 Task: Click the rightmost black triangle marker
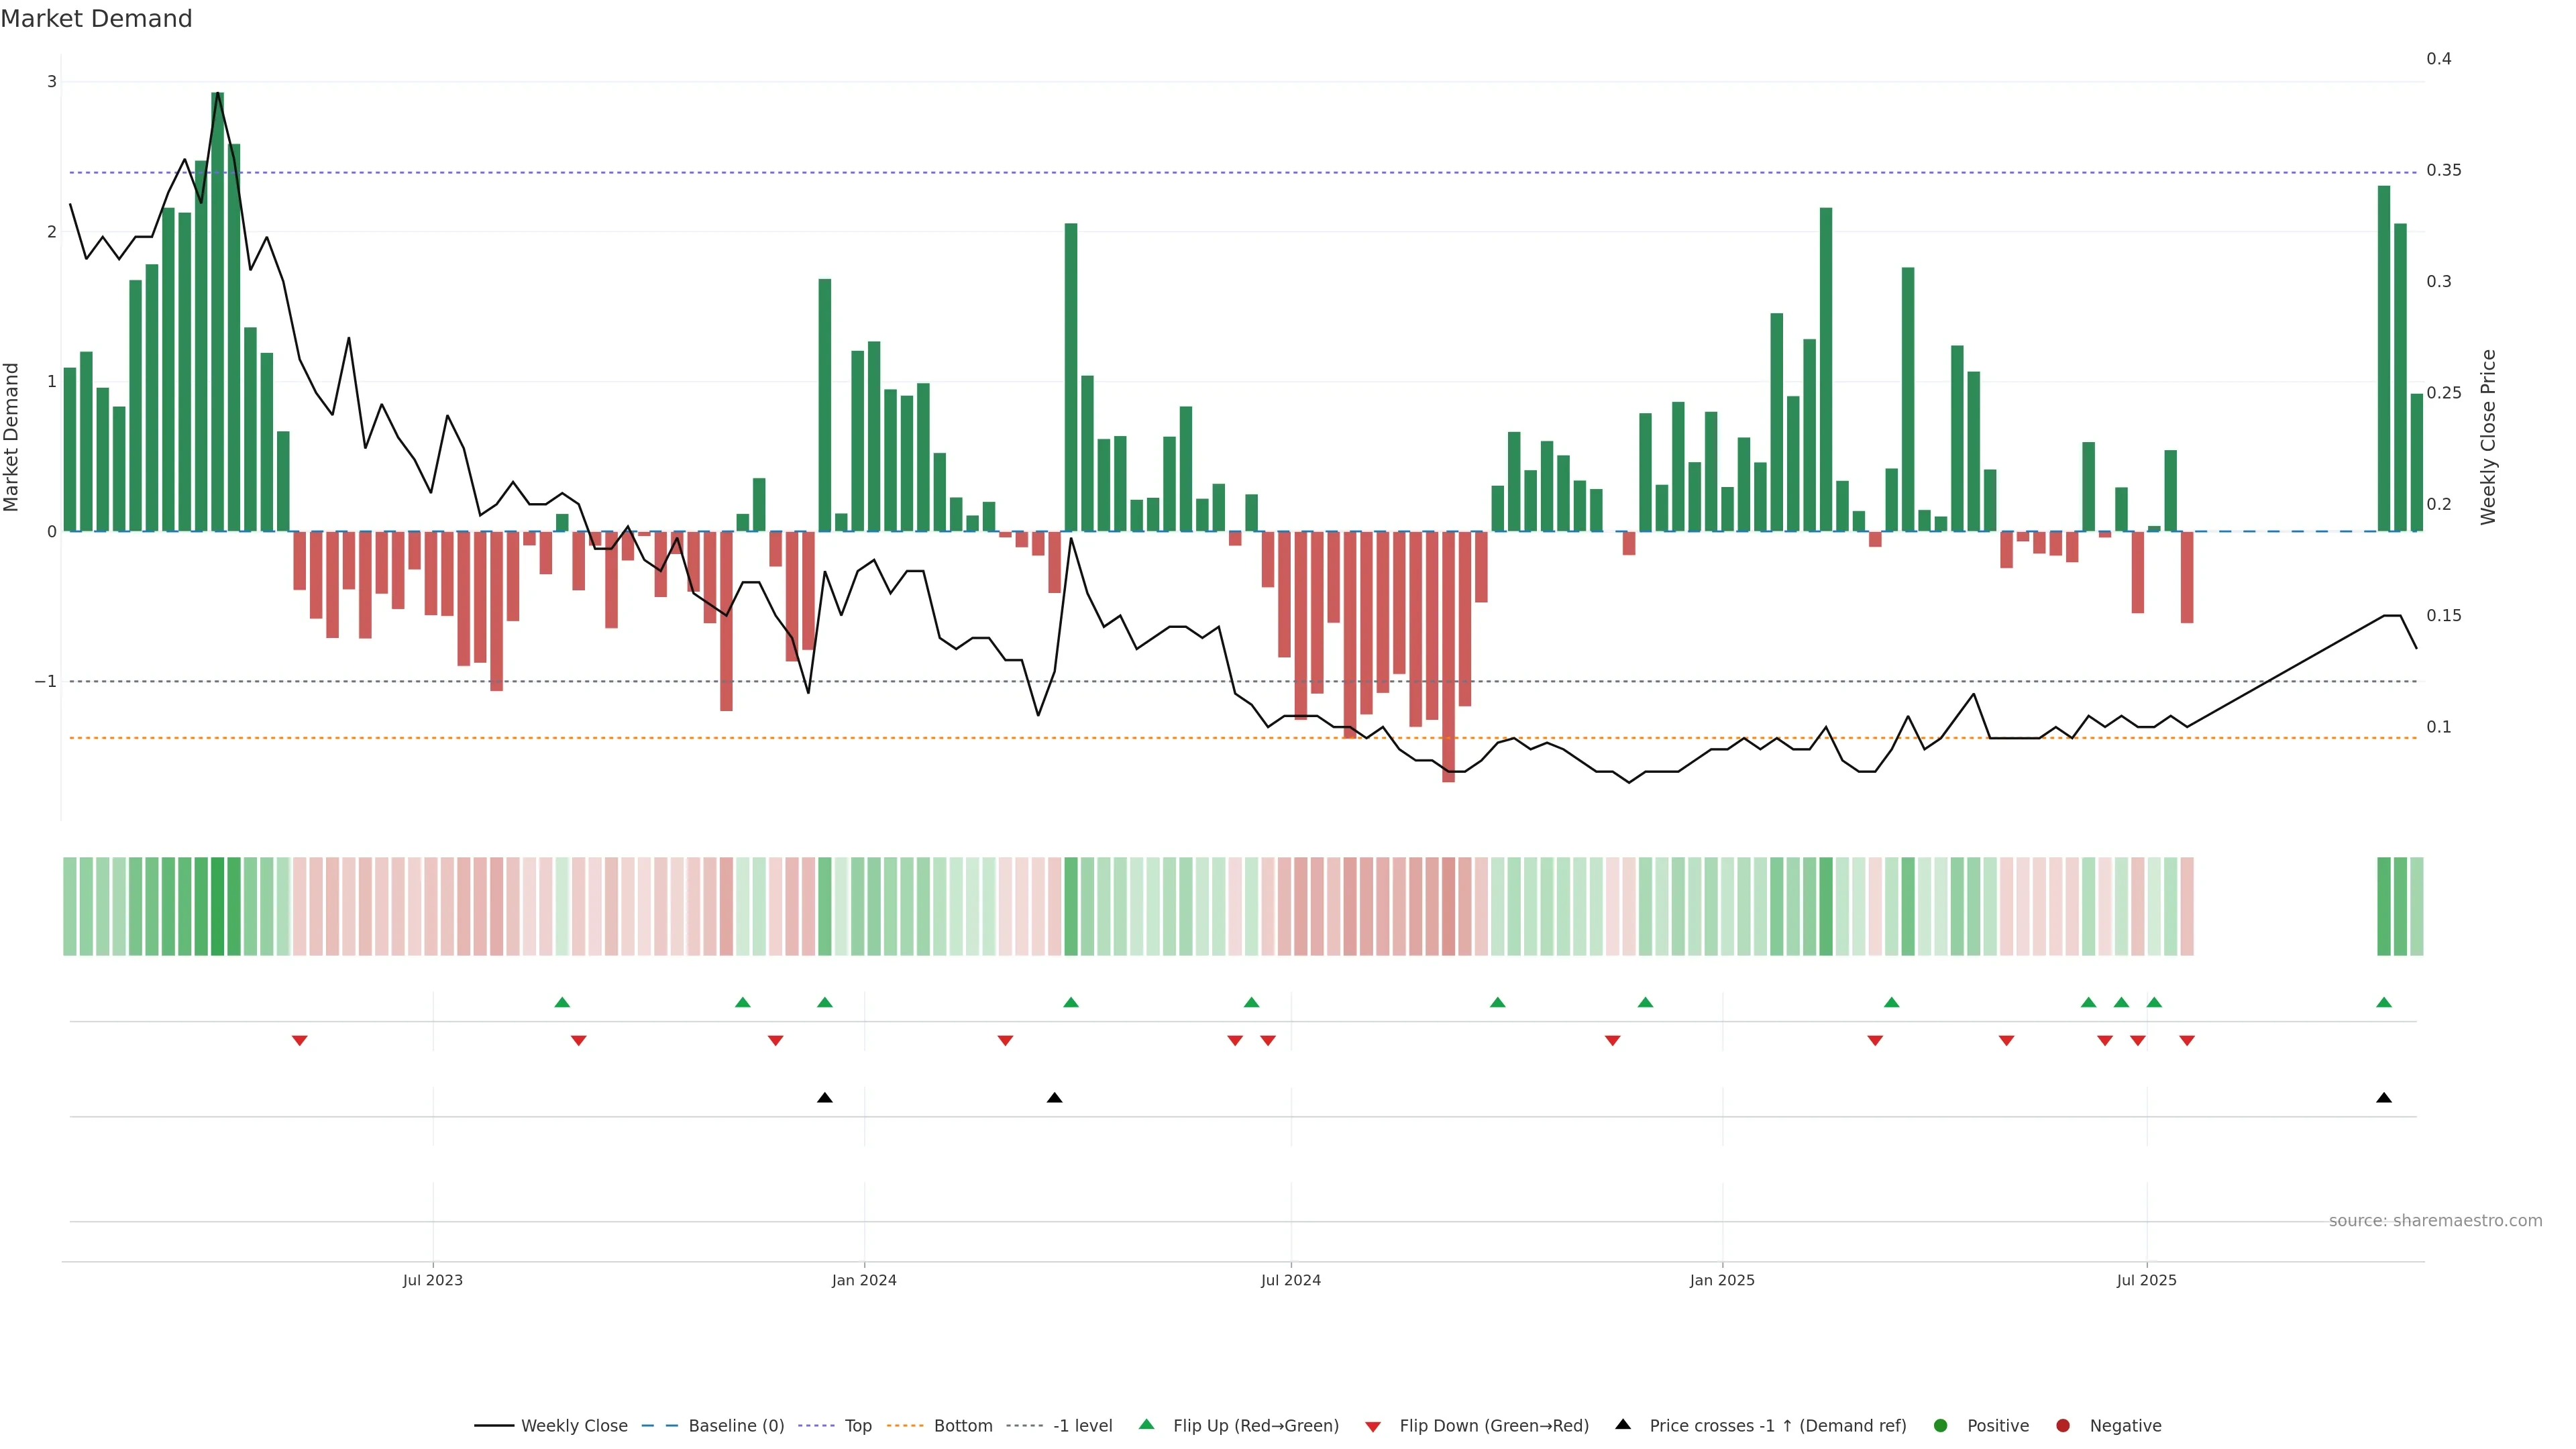[2384, 1098]
